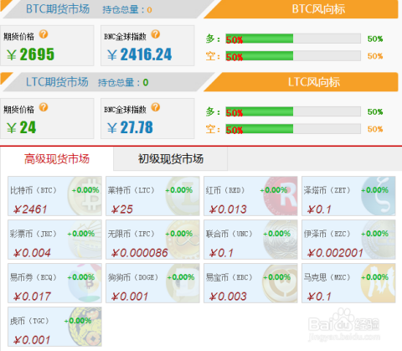Image resolution: width=402 pixels, height=351 pixels.
Task: Click price ¥0.017 in 易币券 card
Action: [x=32, y=297]
